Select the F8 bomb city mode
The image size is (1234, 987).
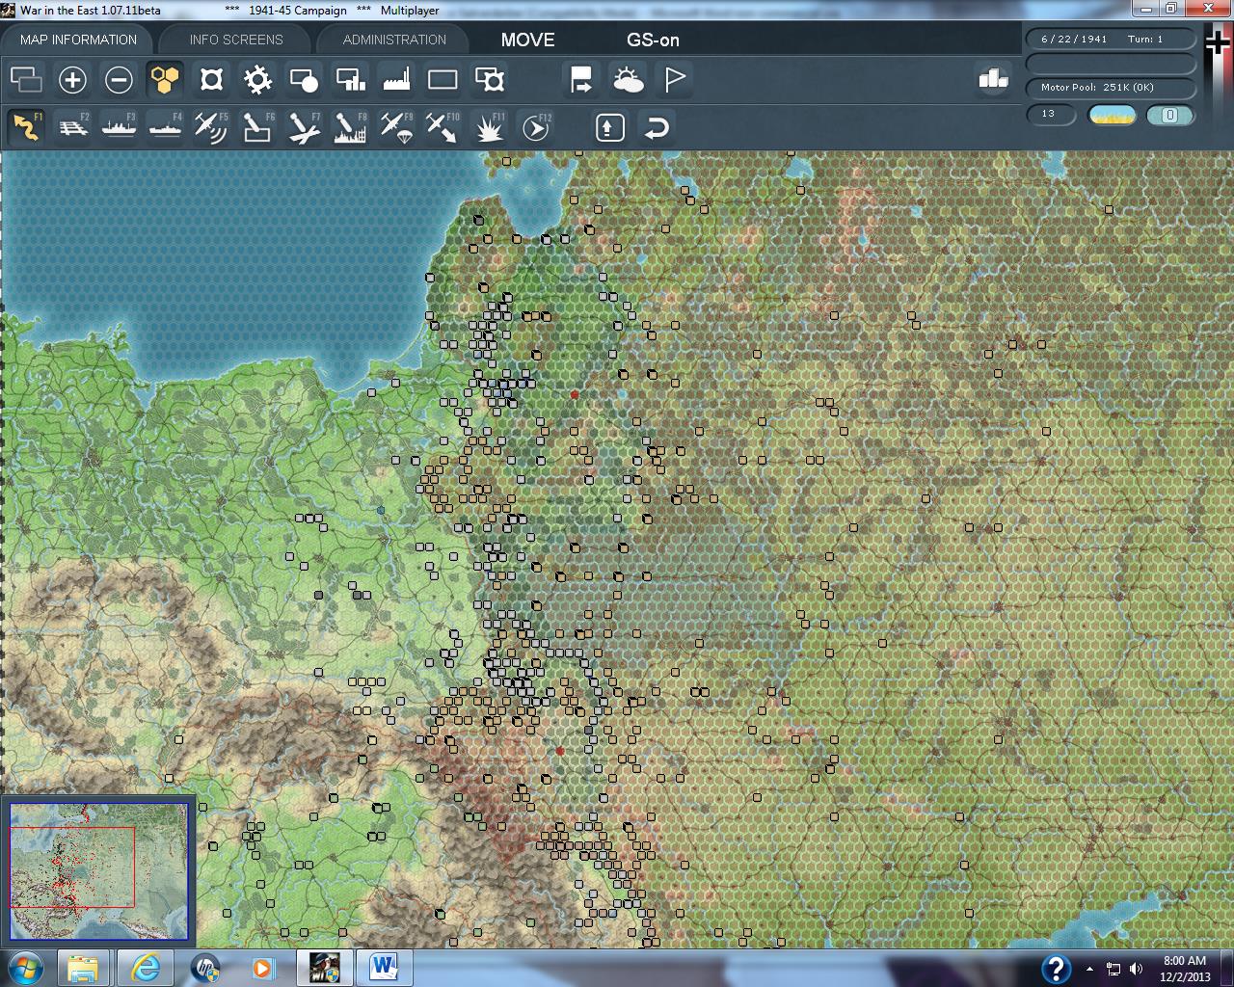tap(350, 127)
